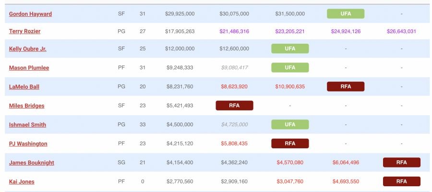
Task: Click Terry Rozier's $26,643,031 salary figure
Action: pyautogui.click(x=401, y=31)
